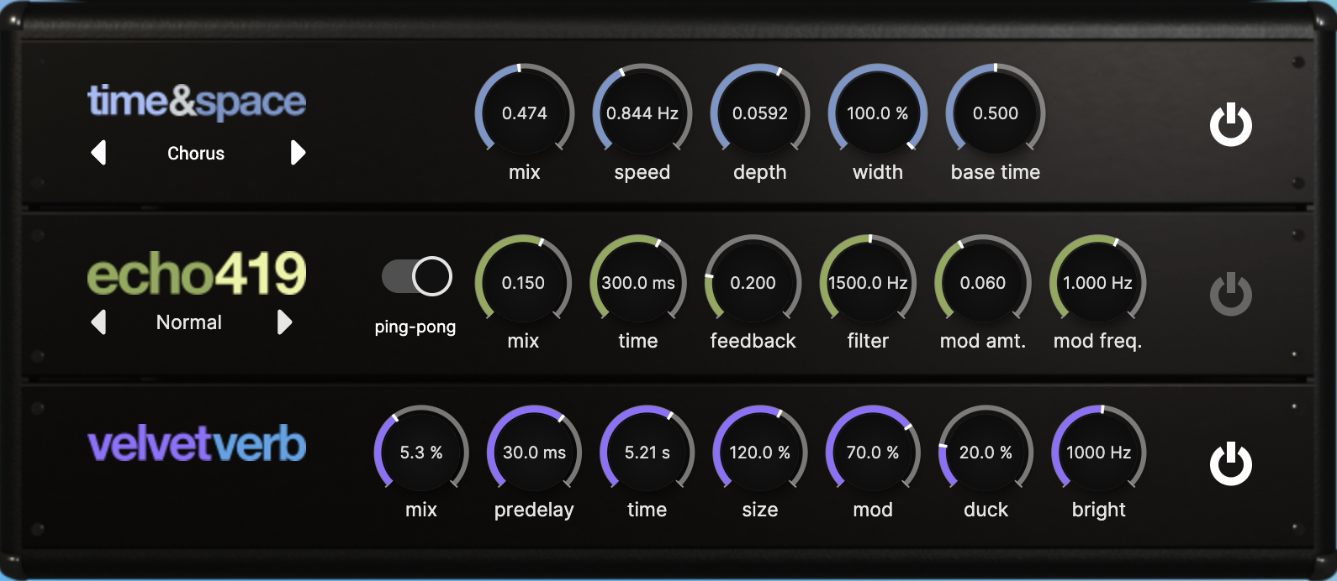Select next time&space preset right of Chorus
1337x581 pixels.
click(297, 153)
